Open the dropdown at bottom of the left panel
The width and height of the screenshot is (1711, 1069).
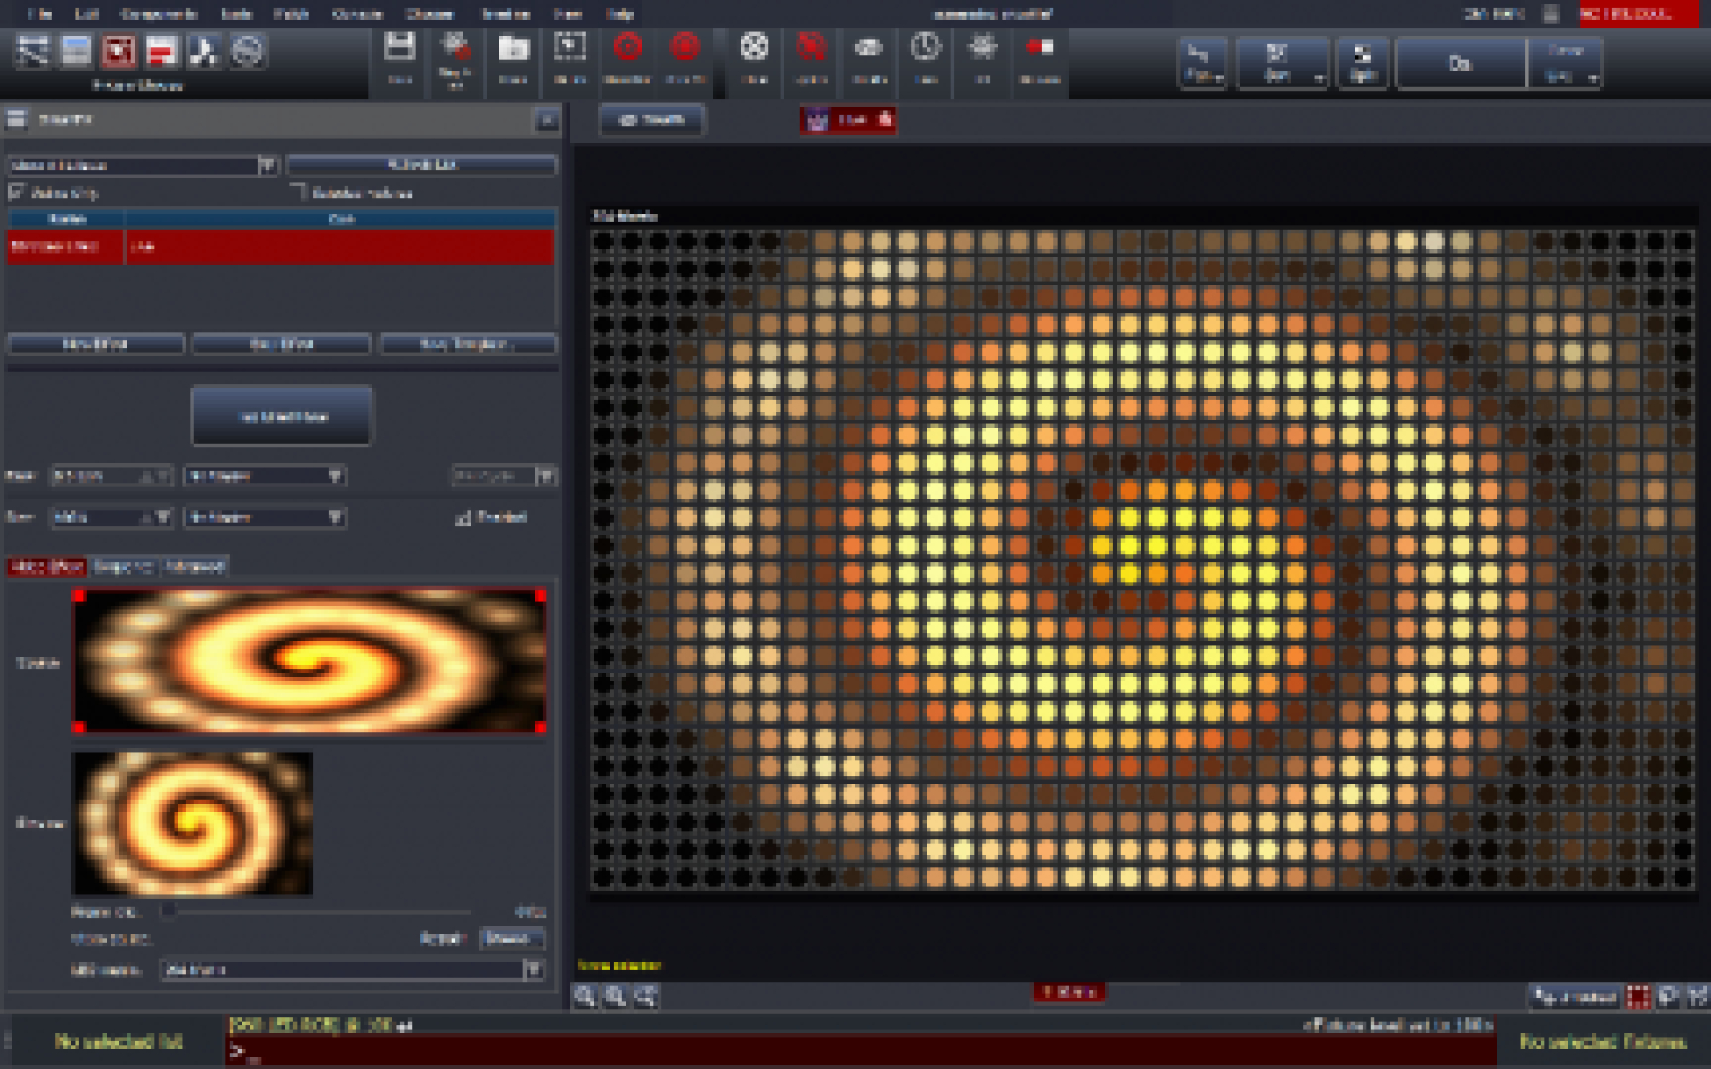point(352,969)
